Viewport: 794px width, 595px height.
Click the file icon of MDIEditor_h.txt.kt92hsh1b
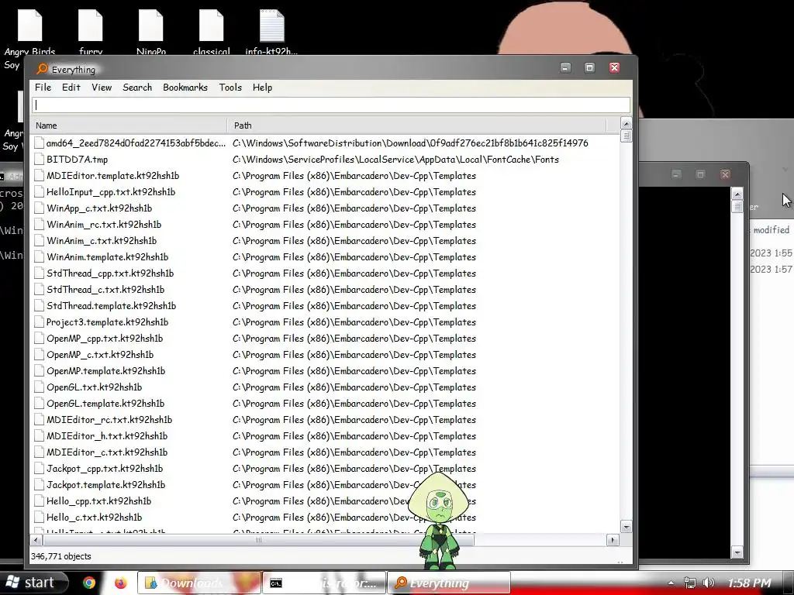tap(39, 435)
